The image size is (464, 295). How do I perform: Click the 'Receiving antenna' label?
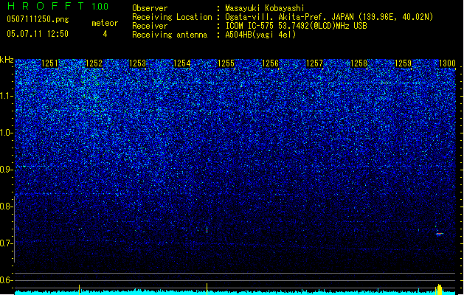170,35
